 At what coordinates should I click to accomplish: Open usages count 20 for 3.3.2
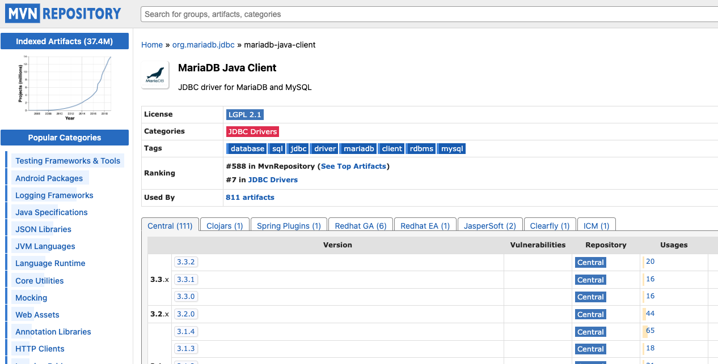pos(650,262)
